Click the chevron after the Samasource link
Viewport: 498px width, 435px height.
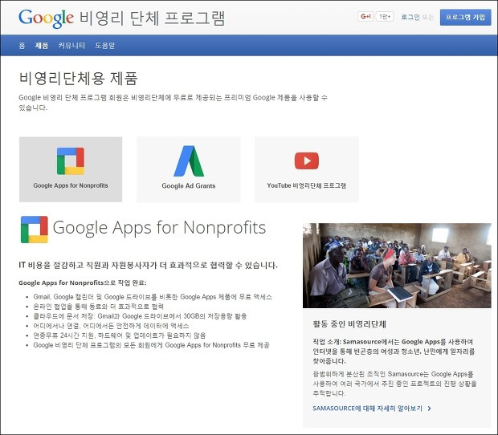click(x=430, y=409)
